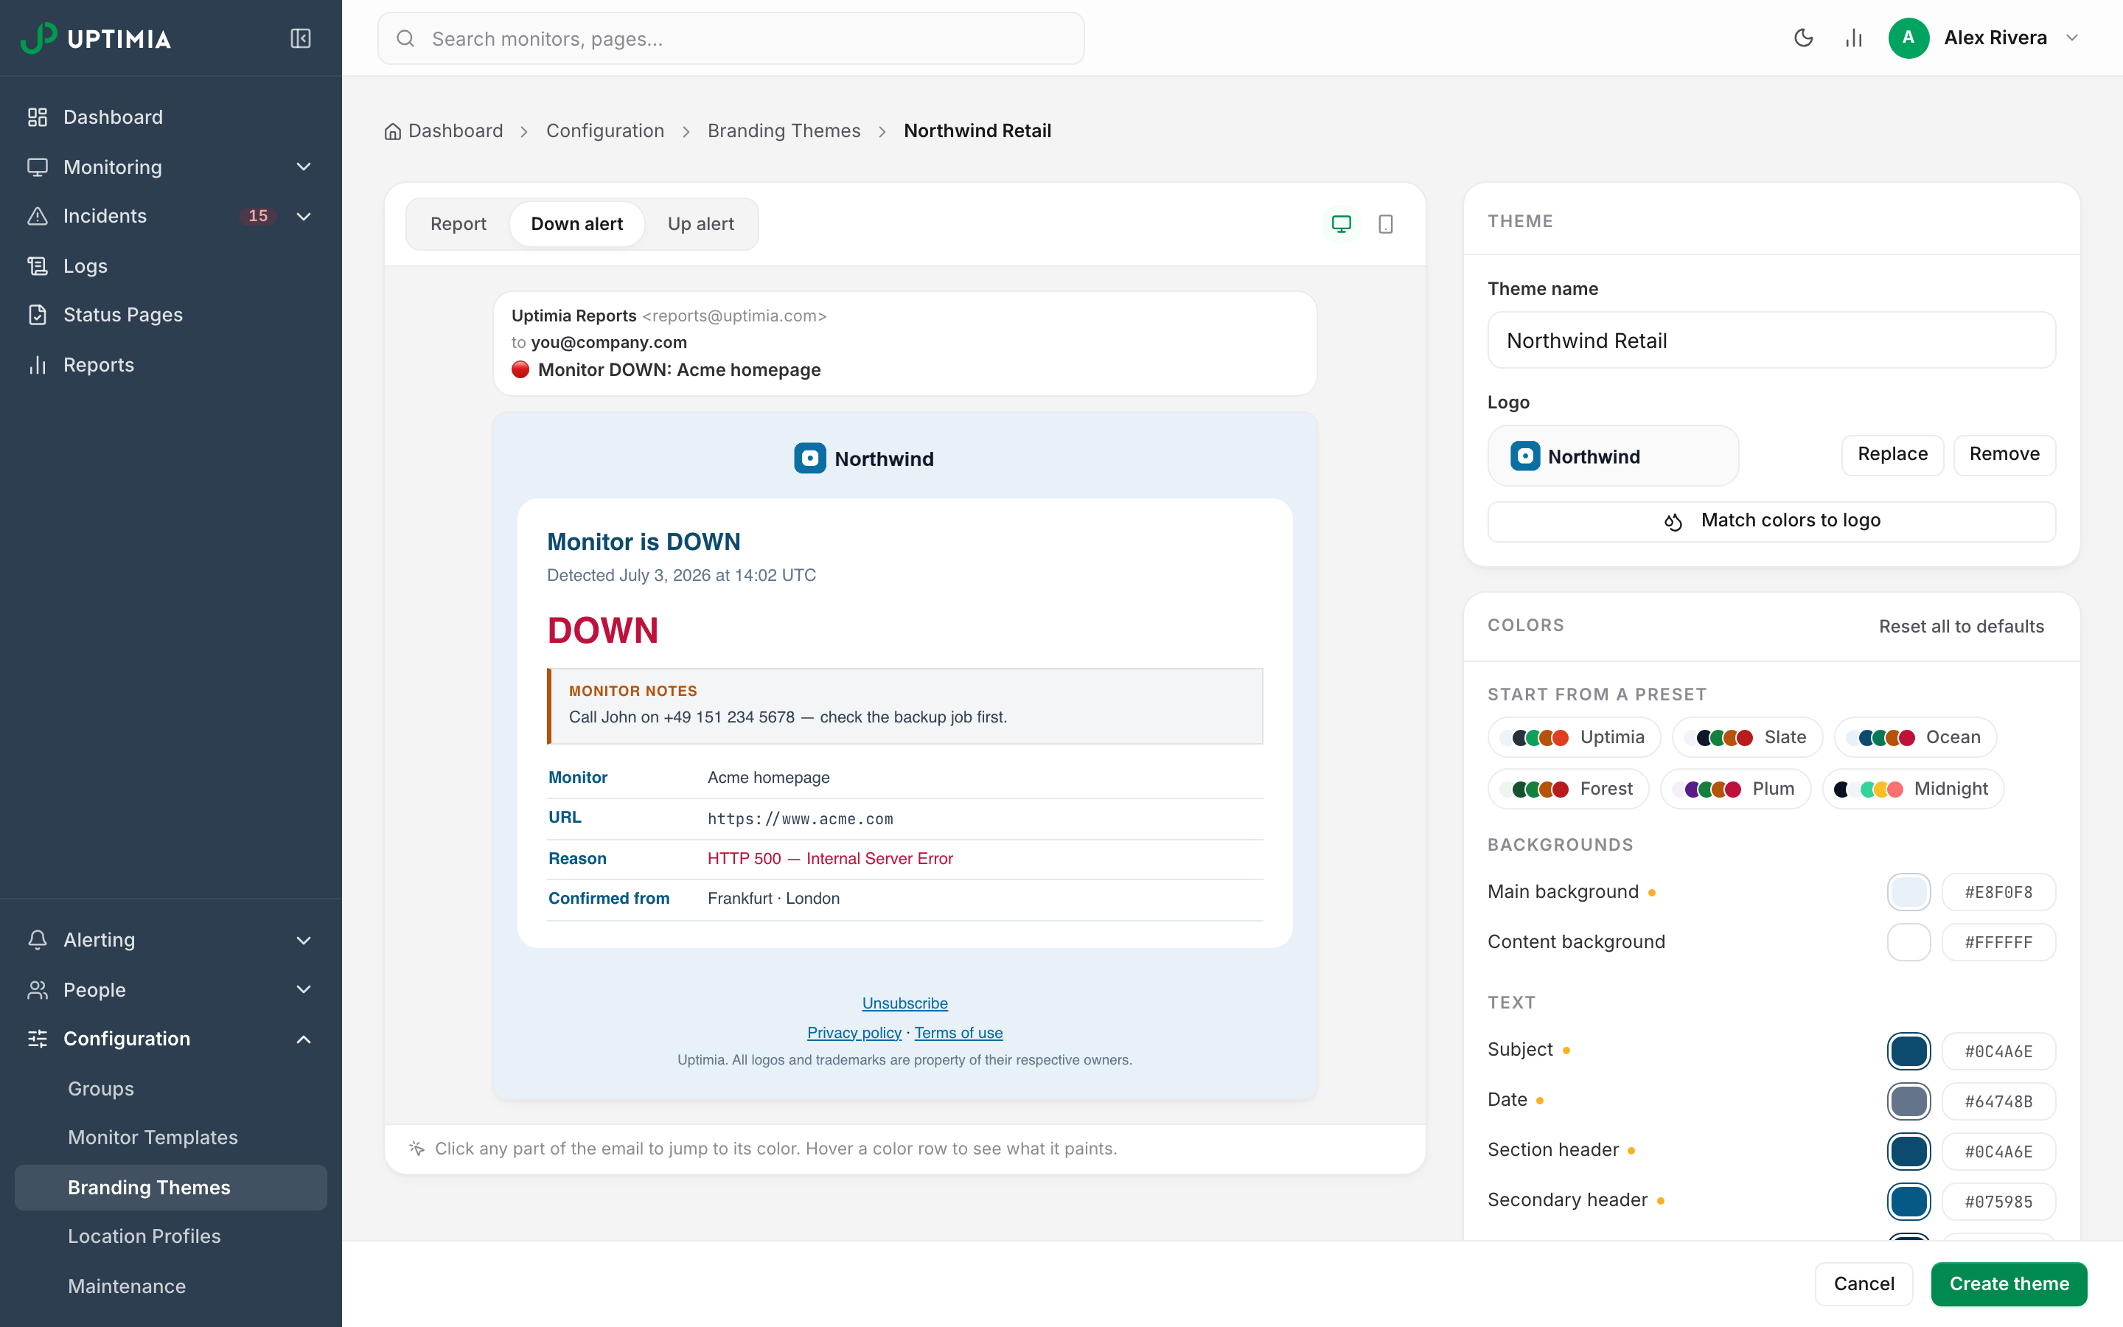Select the Midnight color preset

pos(1912,788)
